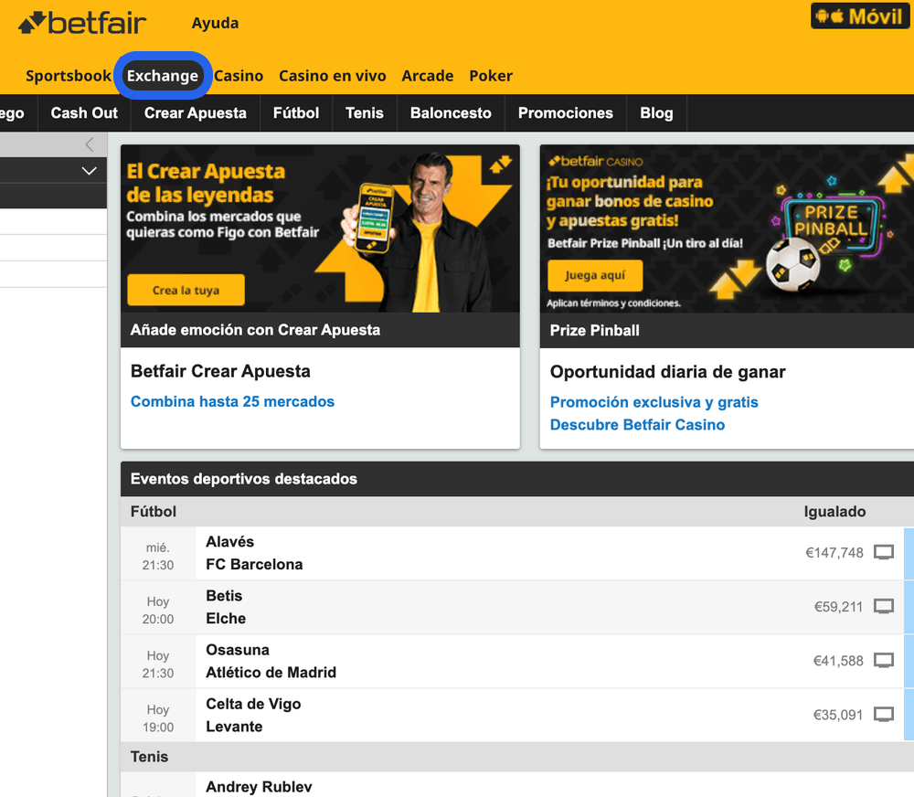Open the Ayuda help link

coord(215,24)
